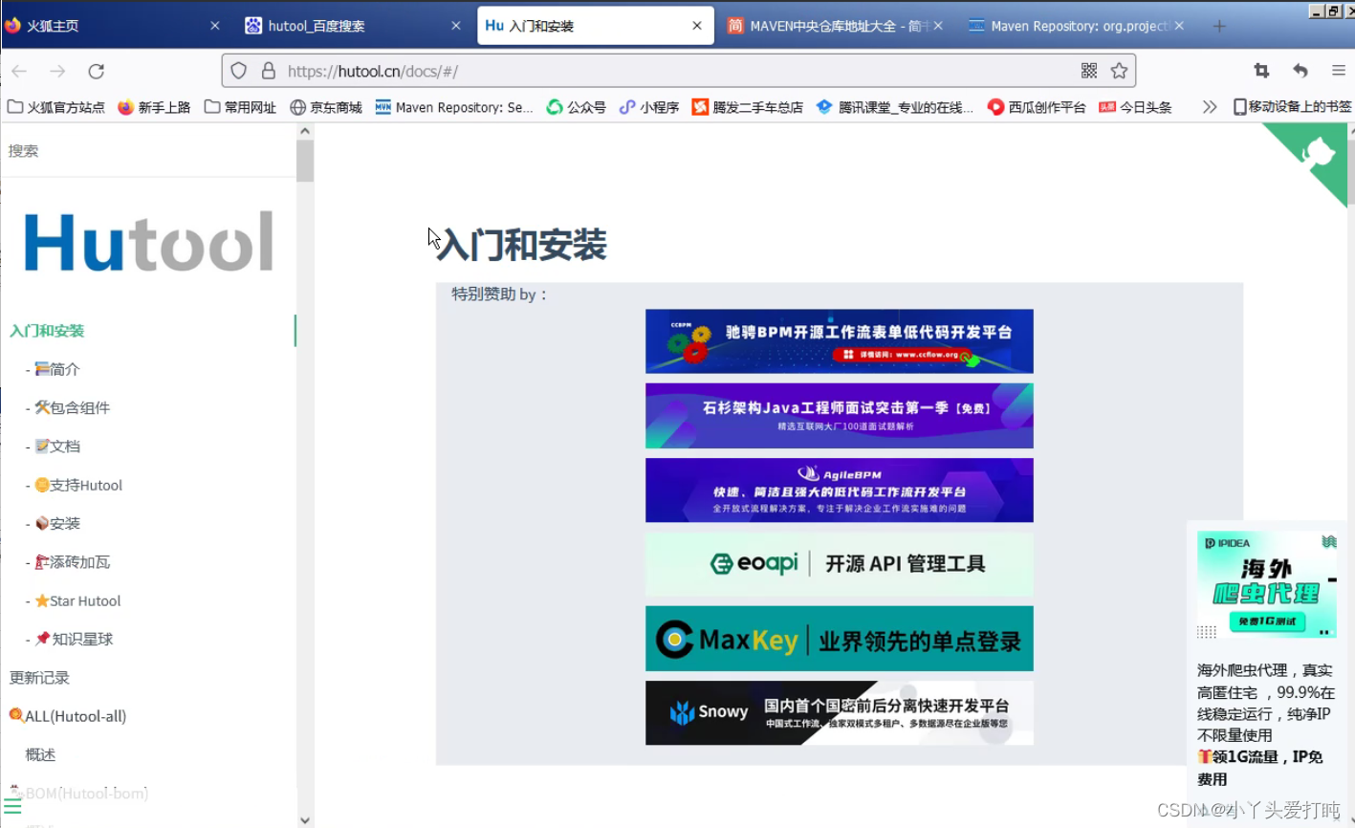Image resolution: width=1355 pixels, height=828 pixels.
Task: Close the 火狐主页 tab
Action: point(215,26)
